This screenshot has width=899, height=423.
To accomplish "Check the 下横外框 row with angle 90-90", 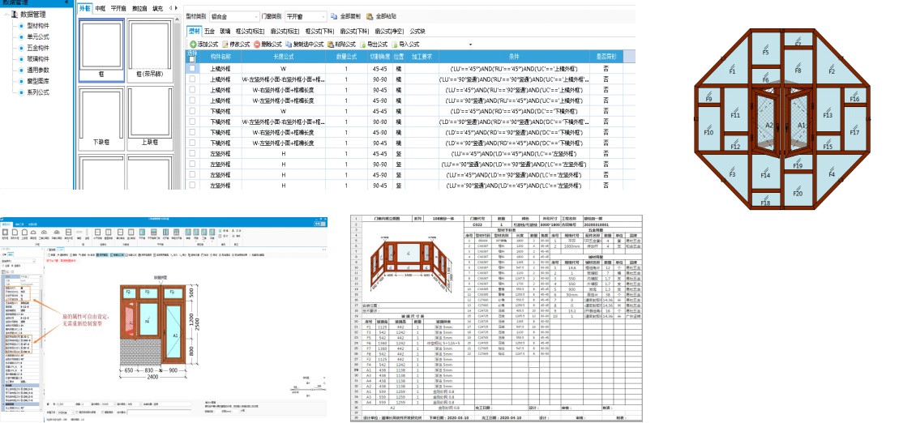I will point(192,122).
